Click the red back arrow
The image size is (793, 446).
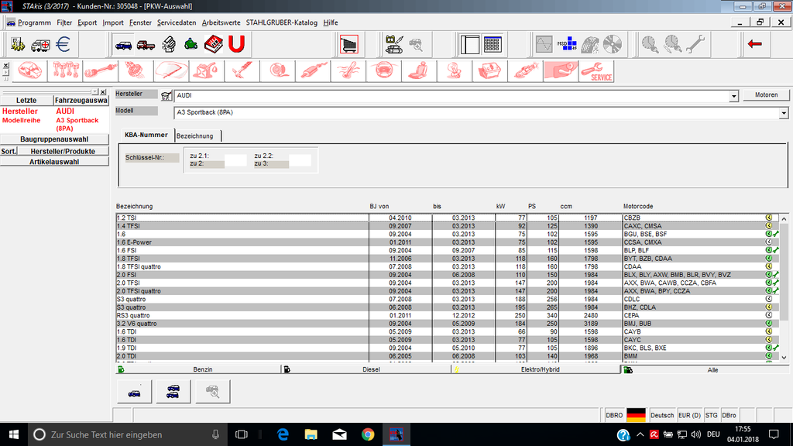[x=754, y=44]
